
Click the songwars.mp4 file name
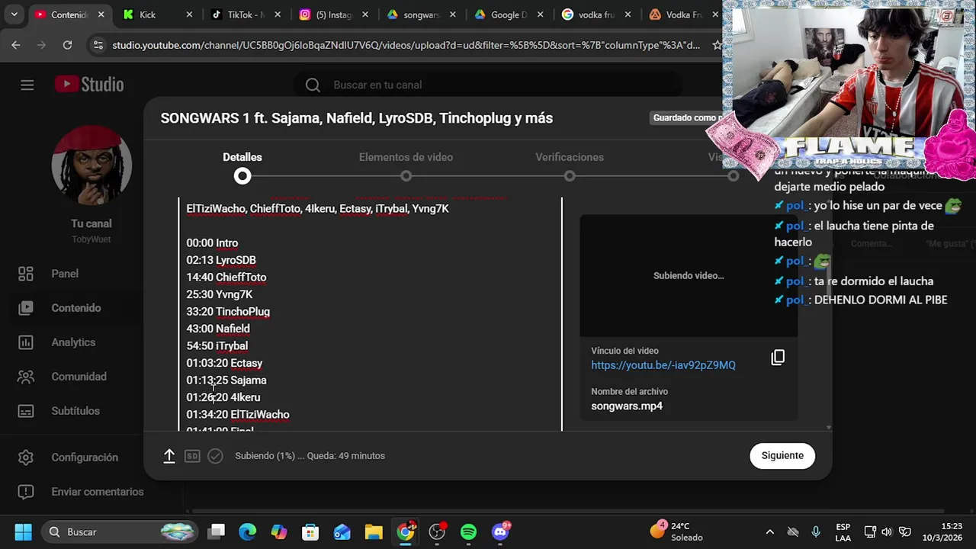pyautogui.click(x=627, y=406)
